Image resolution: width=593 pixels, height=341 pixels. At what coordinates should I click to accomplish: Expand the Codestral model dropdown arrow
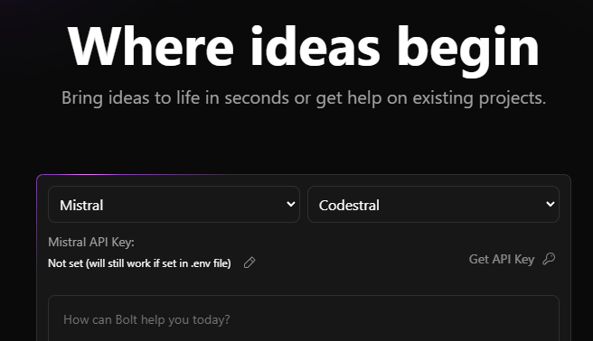click(550, 204)
